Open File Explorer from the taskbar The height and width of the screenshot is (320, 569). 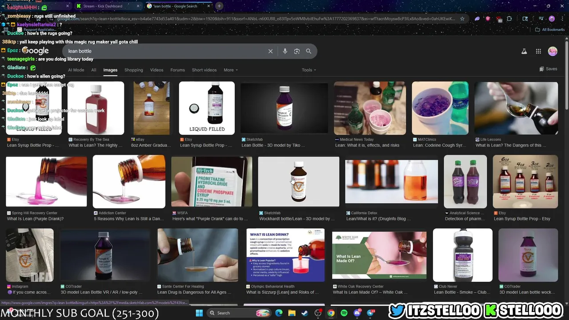pyautogui.click(x=292, y=313)
